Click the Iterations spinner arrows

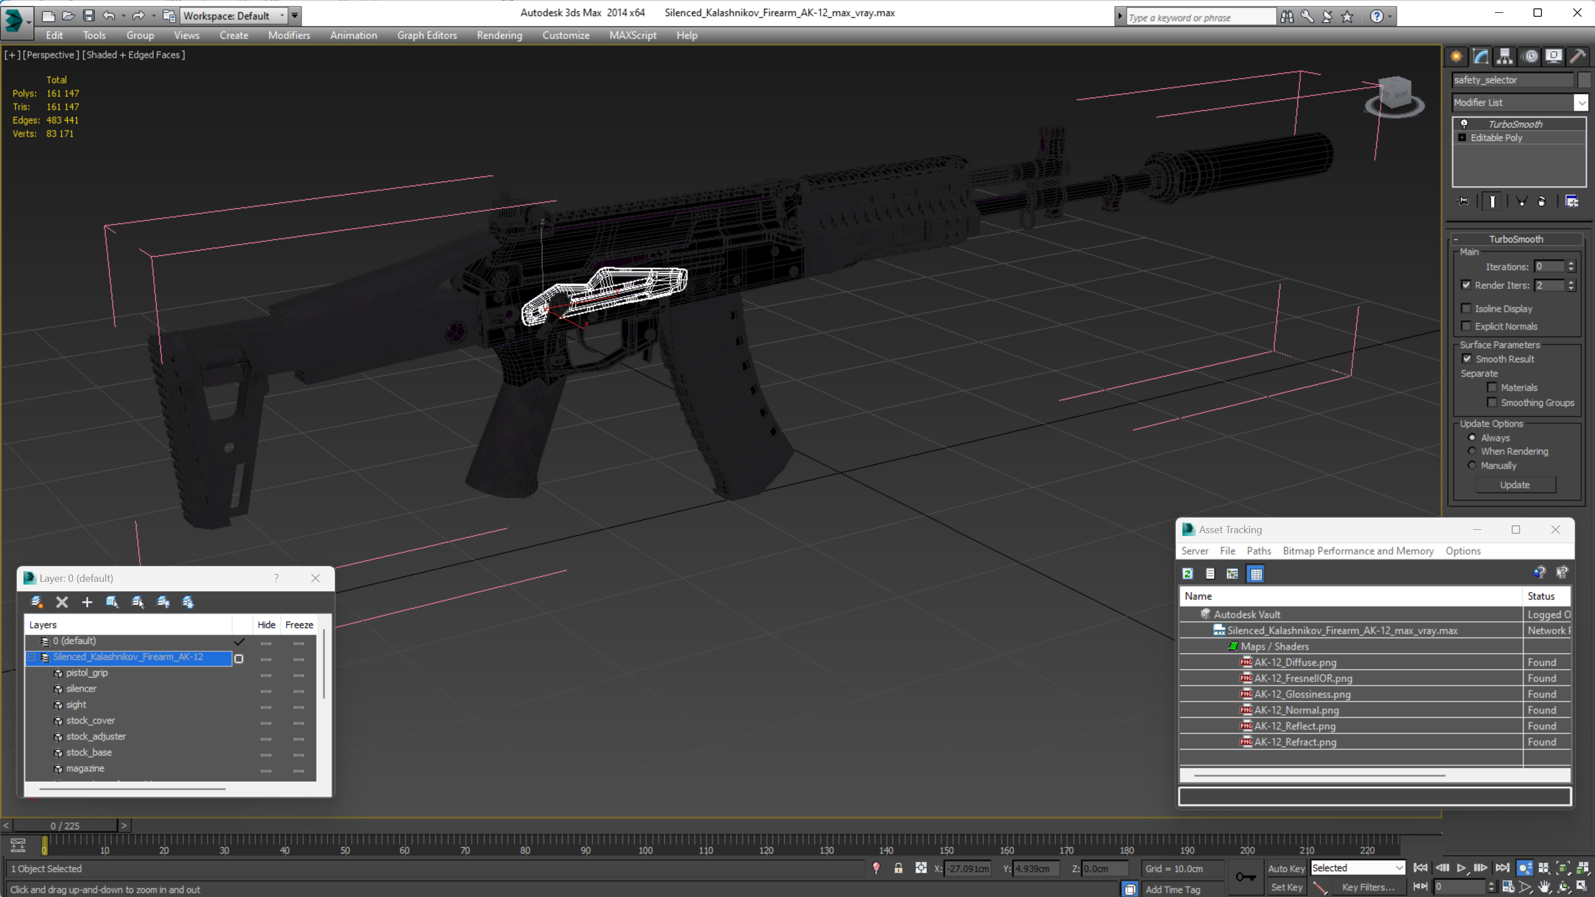(1571, 267)
